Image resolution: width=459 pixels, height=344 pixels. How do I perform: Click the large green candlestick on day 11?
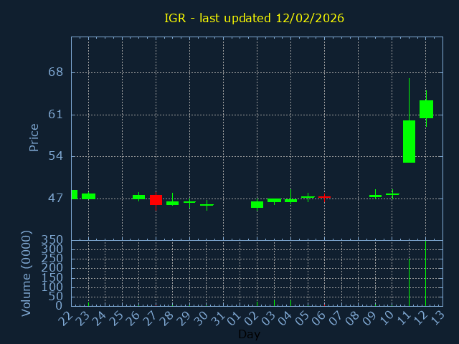pyautogui.click(x=409, y=141)
